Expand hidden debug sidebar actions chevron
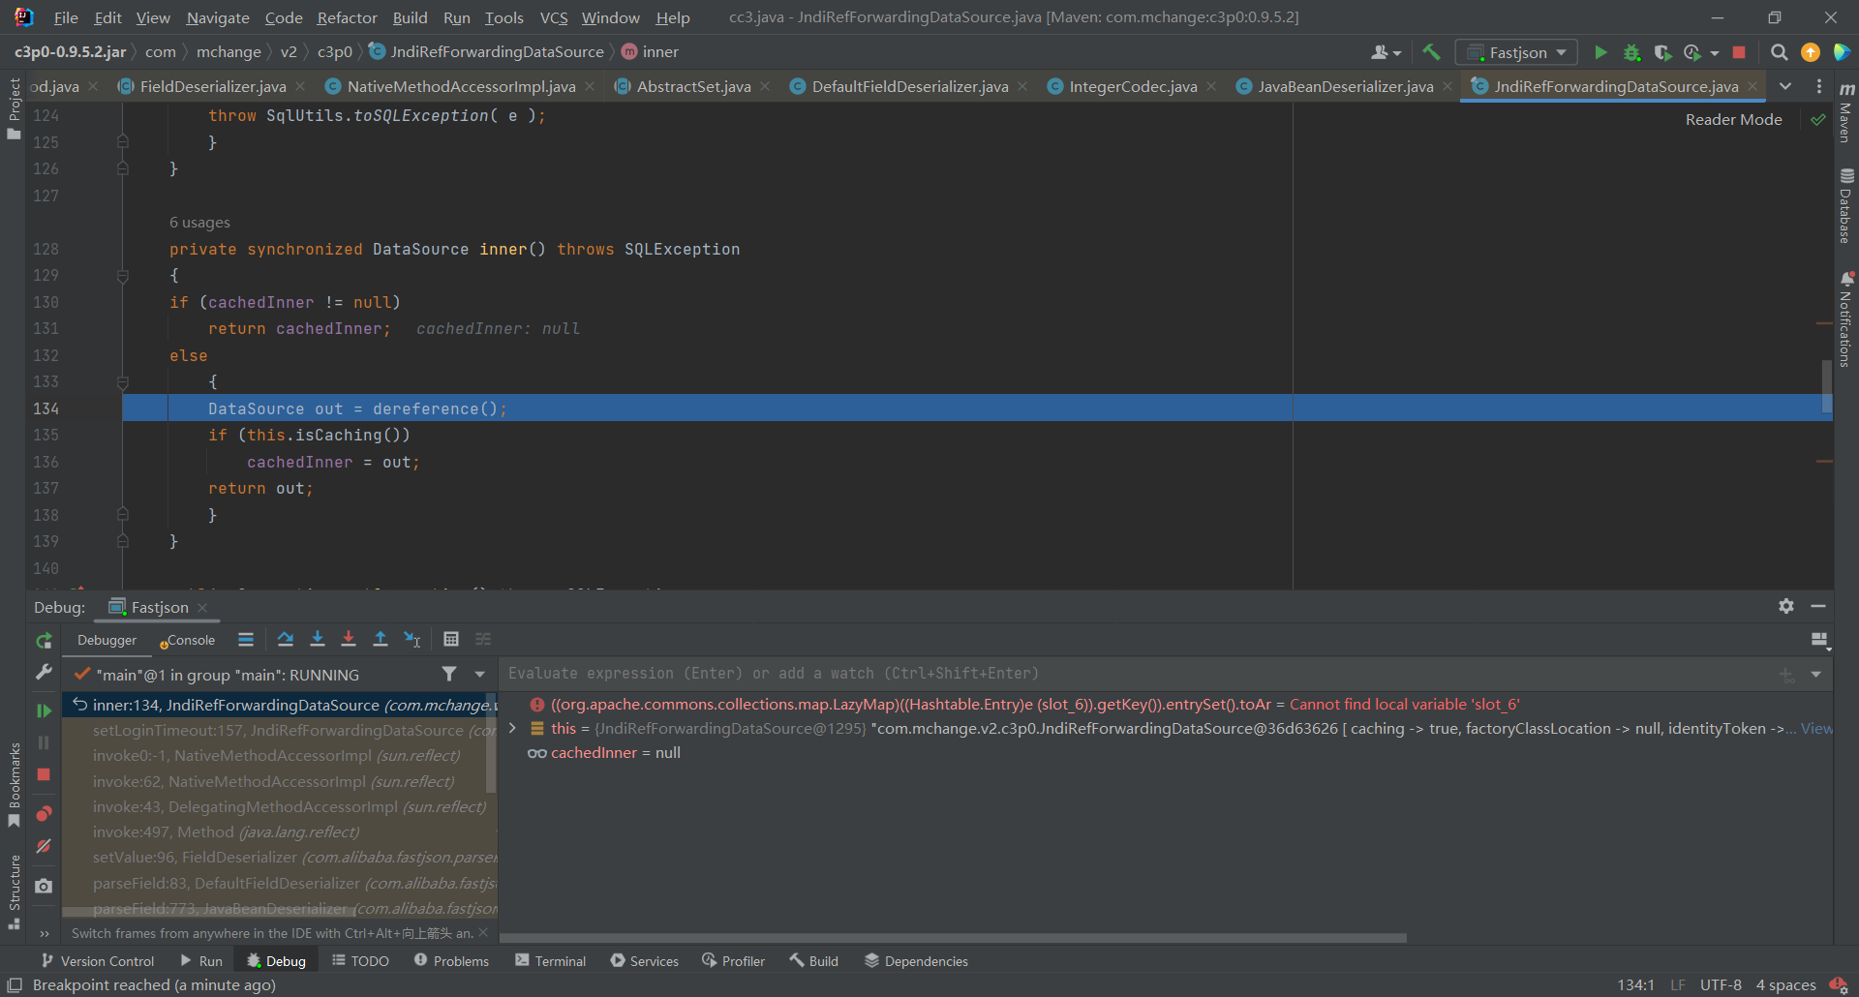Viewport: 1859px width, 997px height. (x=44, y=934)
